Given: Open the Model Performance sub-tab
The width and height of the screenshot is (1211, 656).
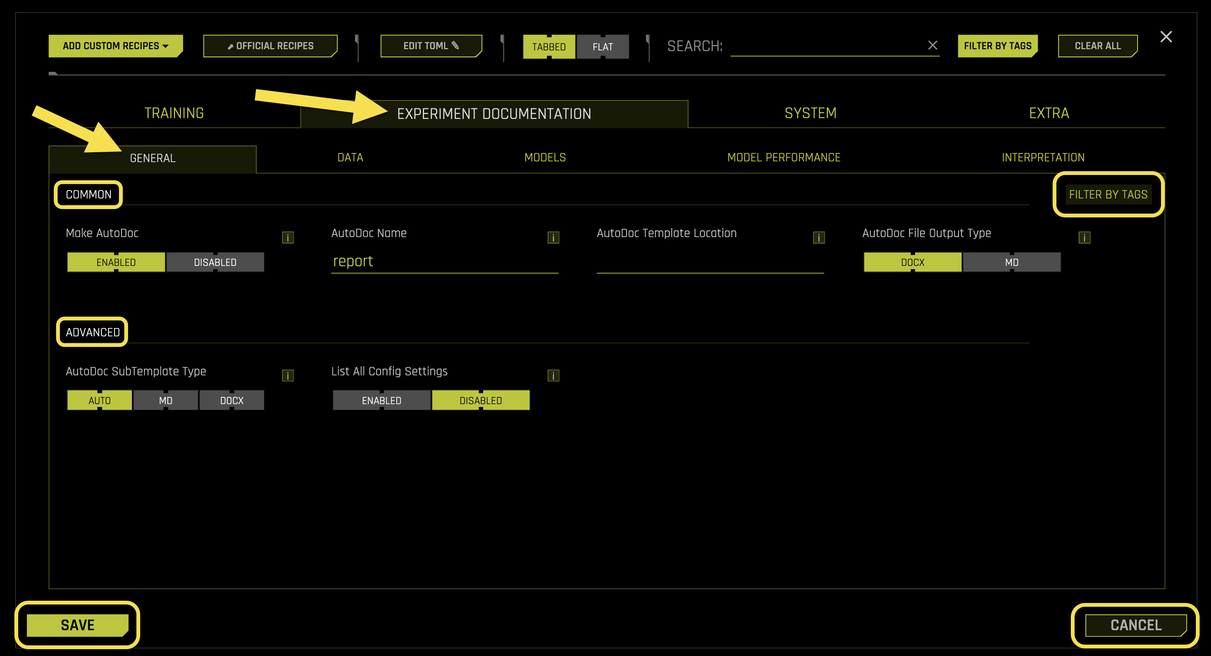Looking at the screenshot, I should 783,158.
